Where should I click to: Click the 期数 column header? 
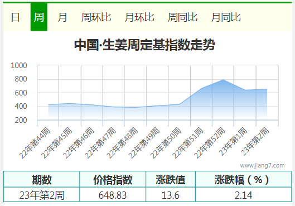tap(42, 179)
